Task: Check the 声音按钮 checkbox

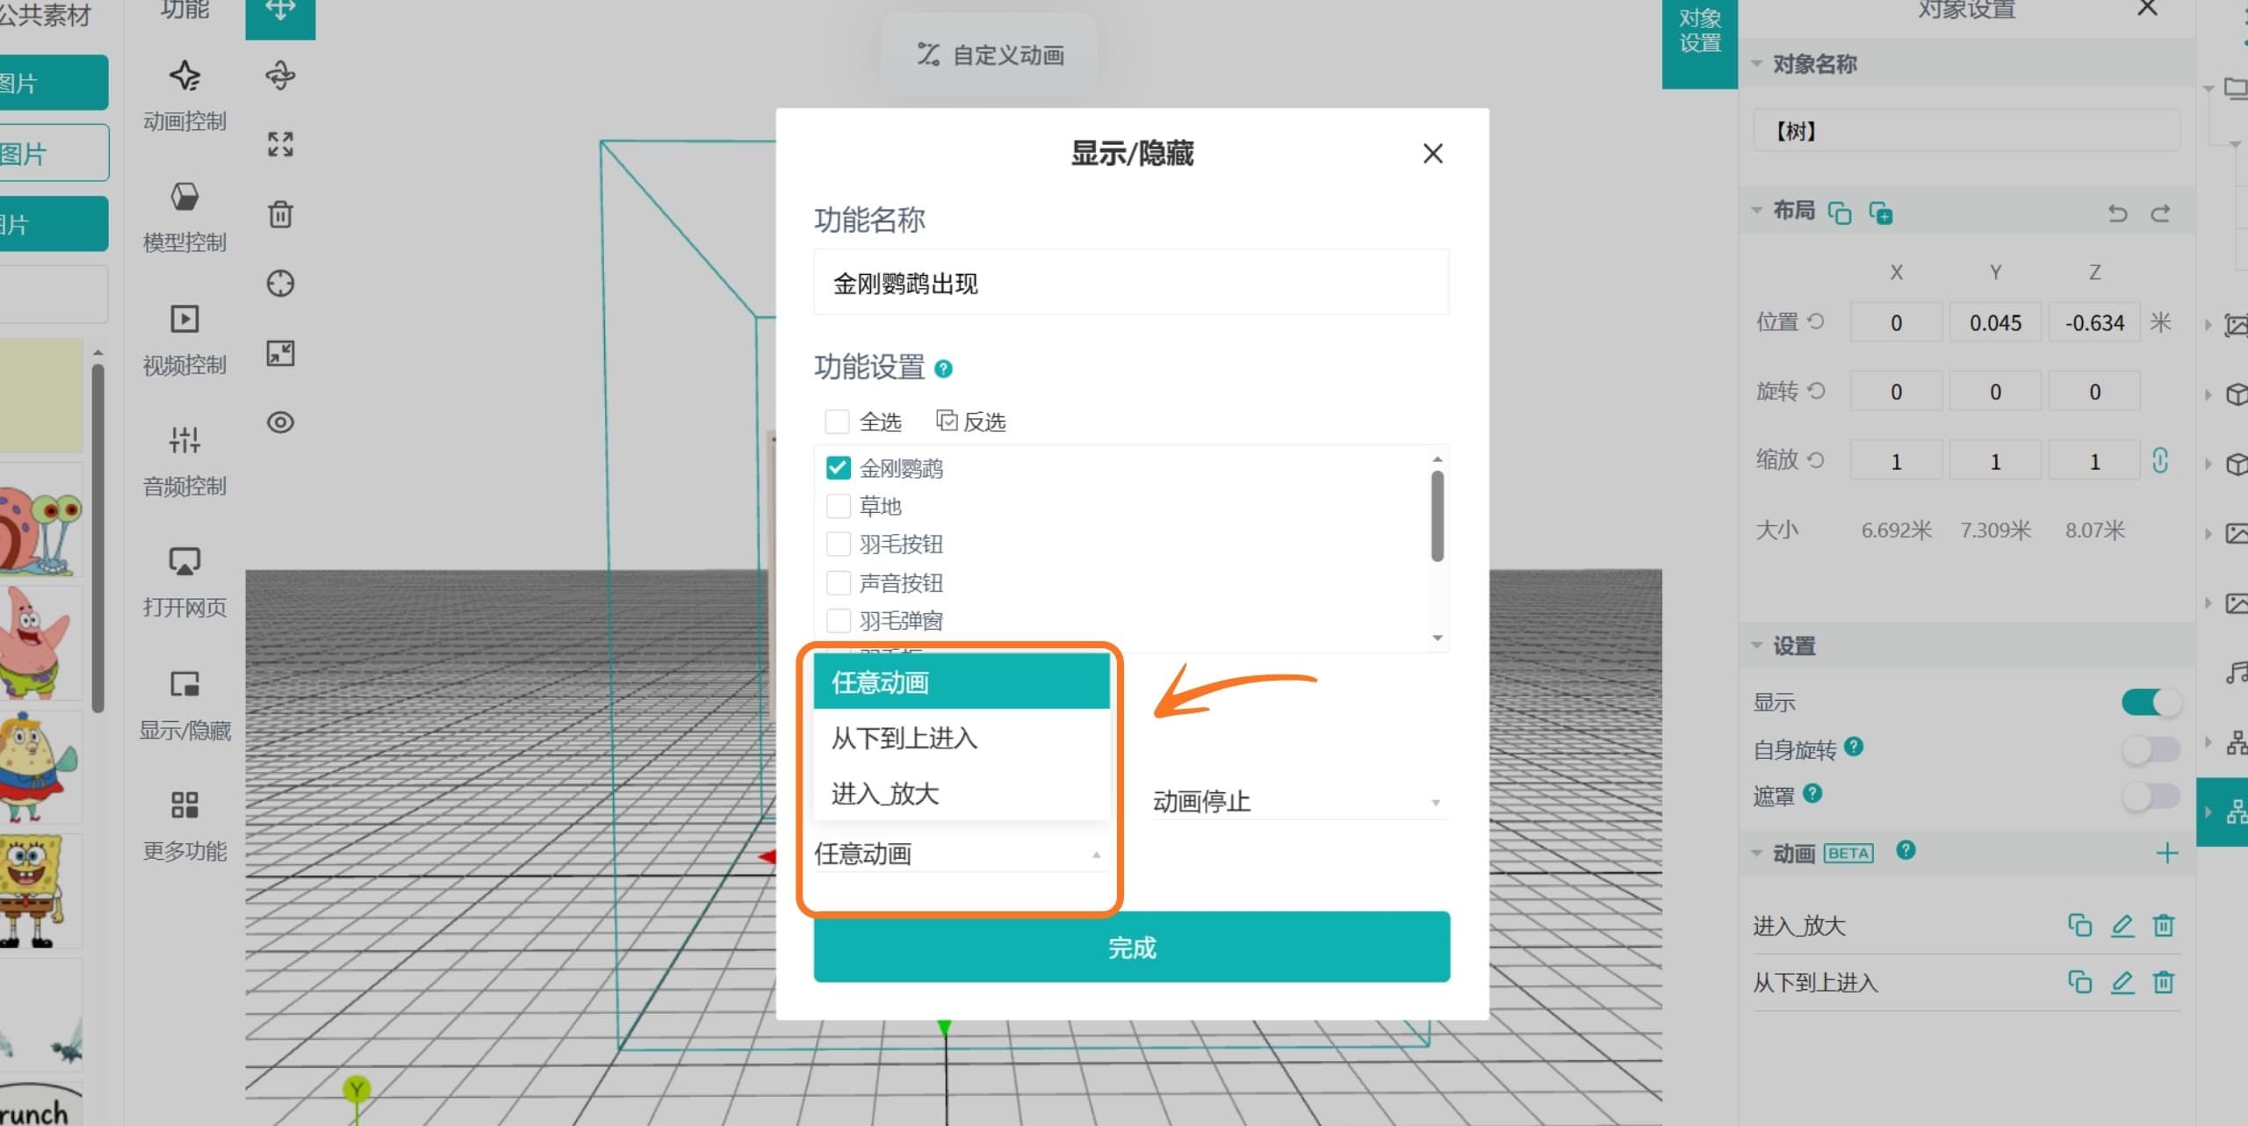Action: click(x=839, y=582)
